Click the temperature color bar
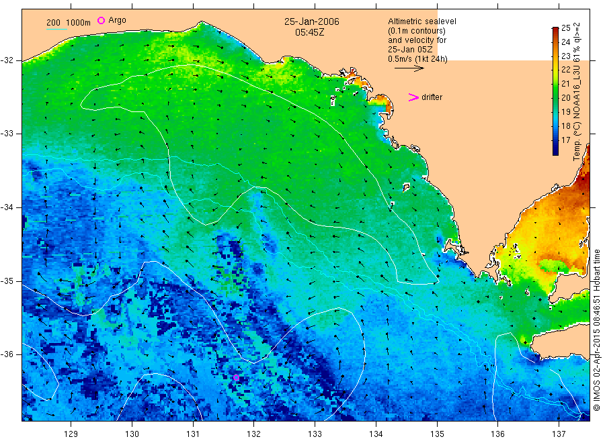605x443 pixels. pyautogui.click(x=555, y=91)
